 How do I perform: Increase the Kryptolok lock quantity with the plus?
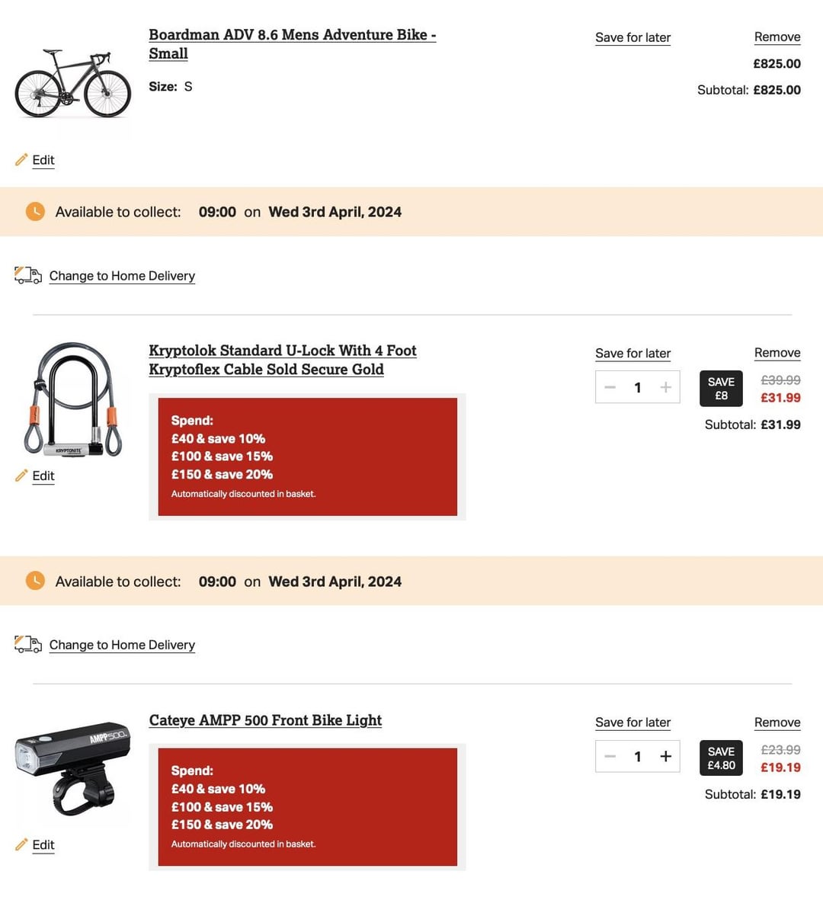(x=666, y=387)
